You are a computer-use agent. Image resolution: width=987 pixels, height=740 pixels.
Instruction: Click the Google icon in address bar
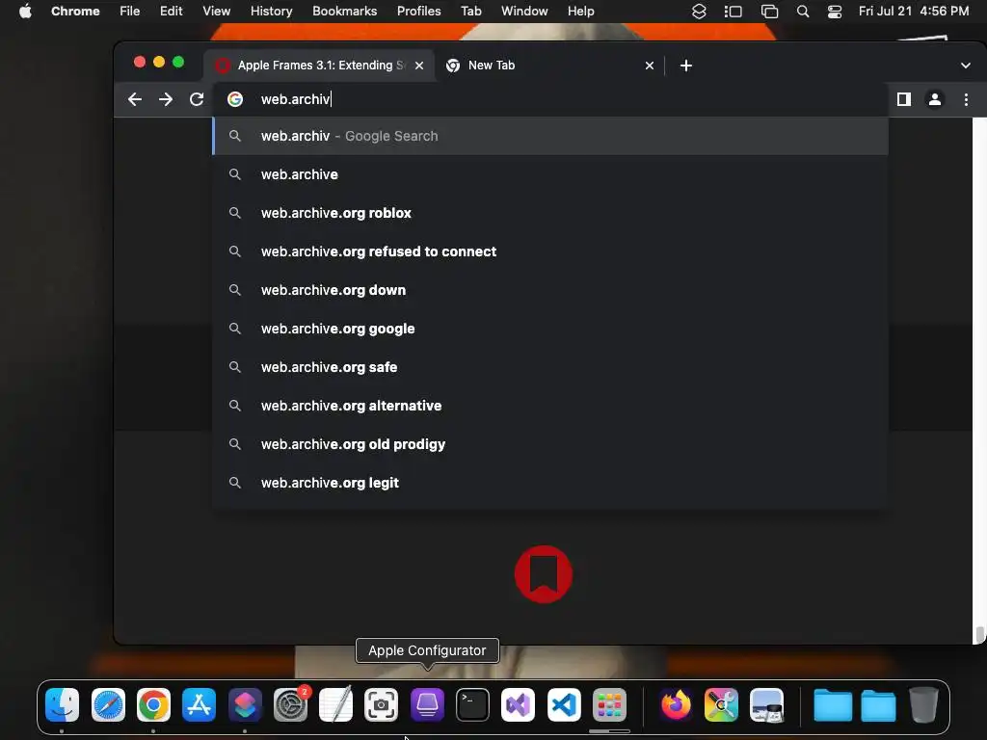point(235,99)
